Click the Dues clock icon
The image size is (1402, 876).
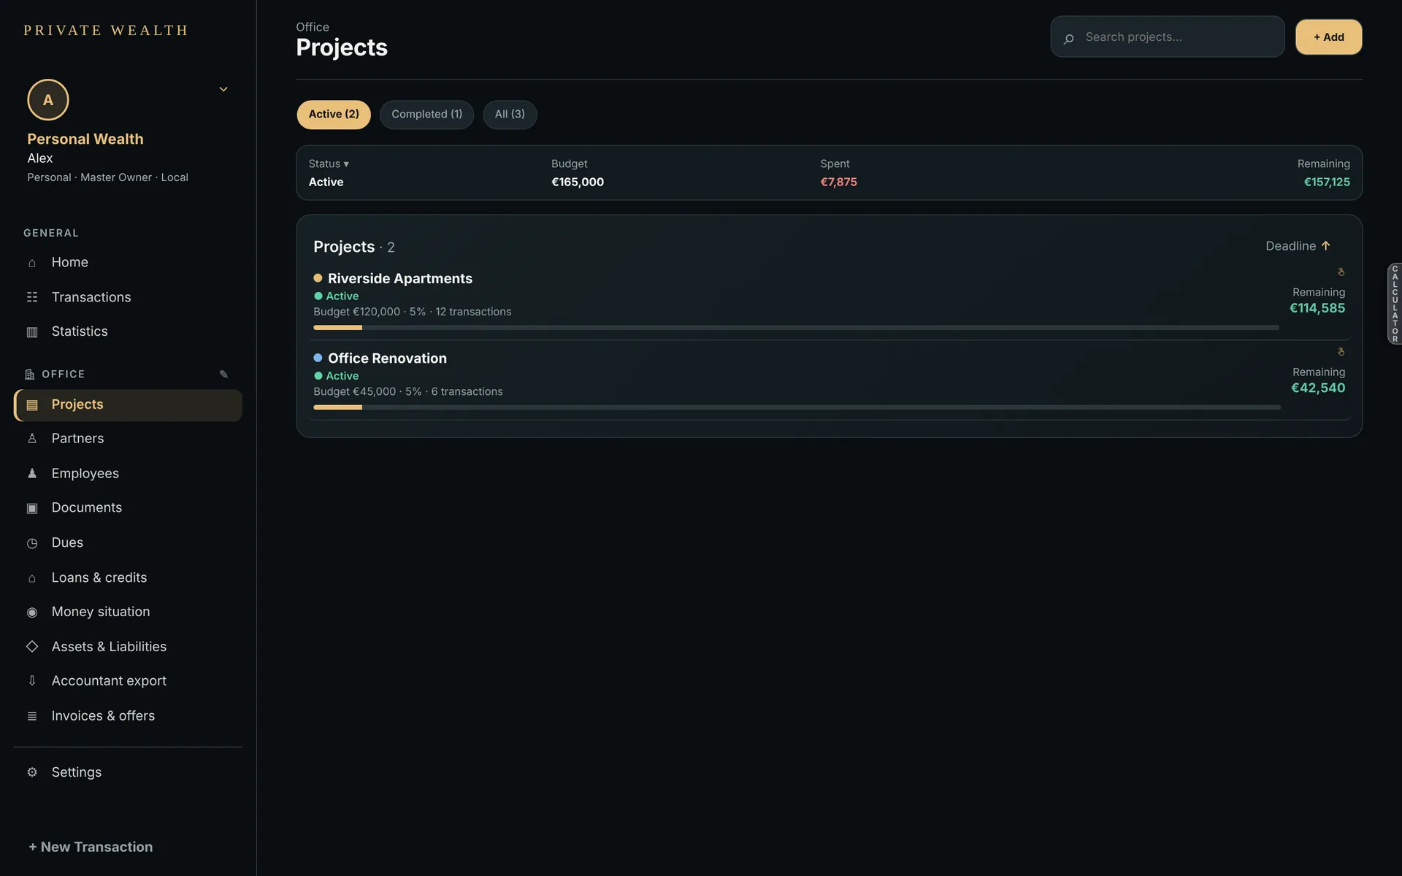[x=32, y=543]
